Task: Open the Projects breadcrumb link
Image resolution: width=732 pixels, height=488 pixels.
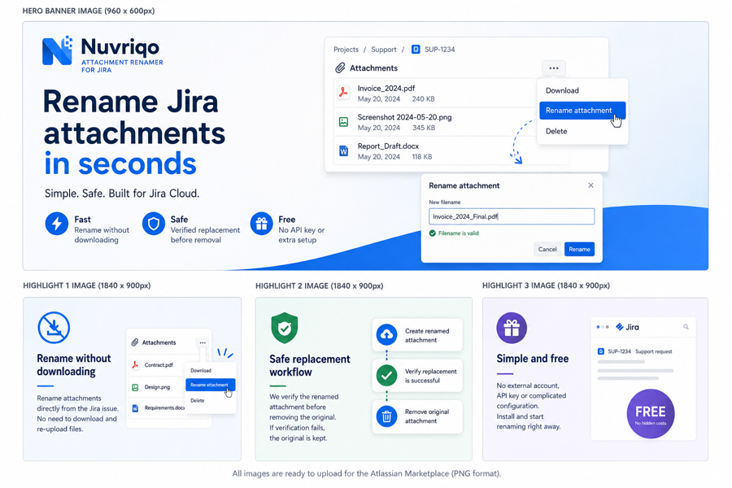Action: click(346, 50)
